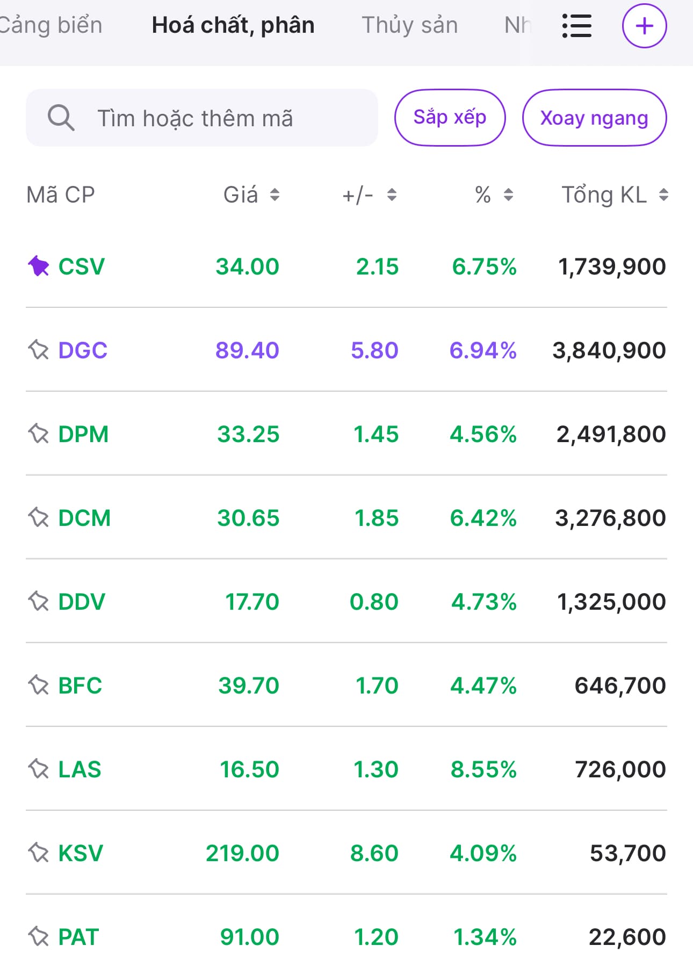
Task: Sort by +/- change column
Action: click(392, 194)
